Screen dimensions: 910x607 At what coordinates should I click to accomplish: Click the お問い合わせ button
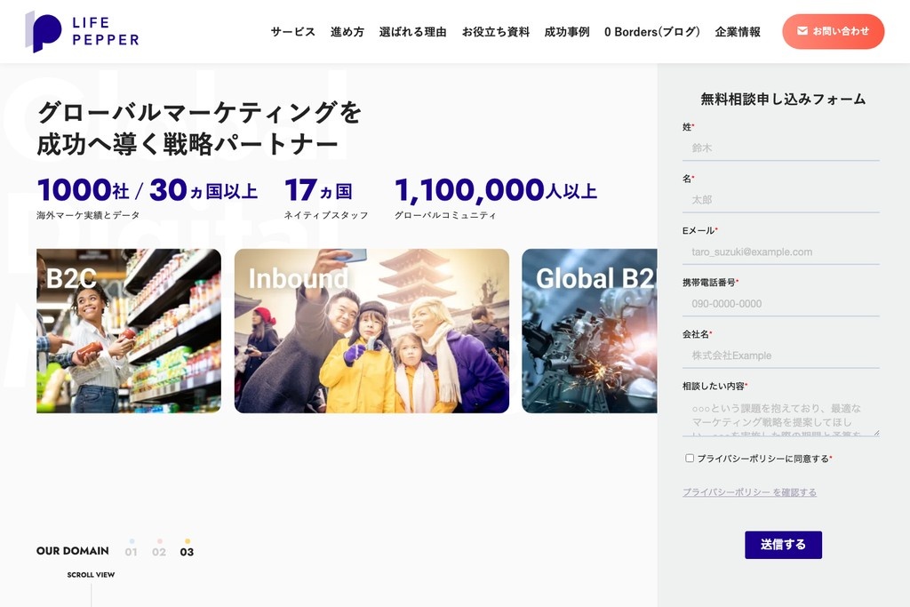[x=834, y=31]
